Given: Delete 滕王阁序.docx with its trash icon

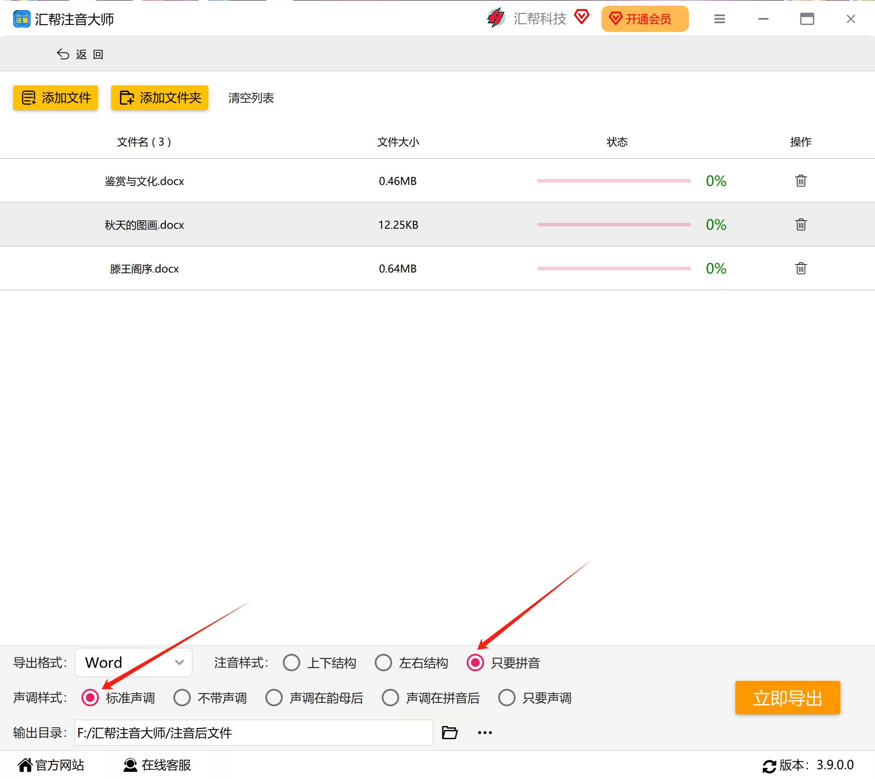Looking at the screenshot, I should 801,268.
